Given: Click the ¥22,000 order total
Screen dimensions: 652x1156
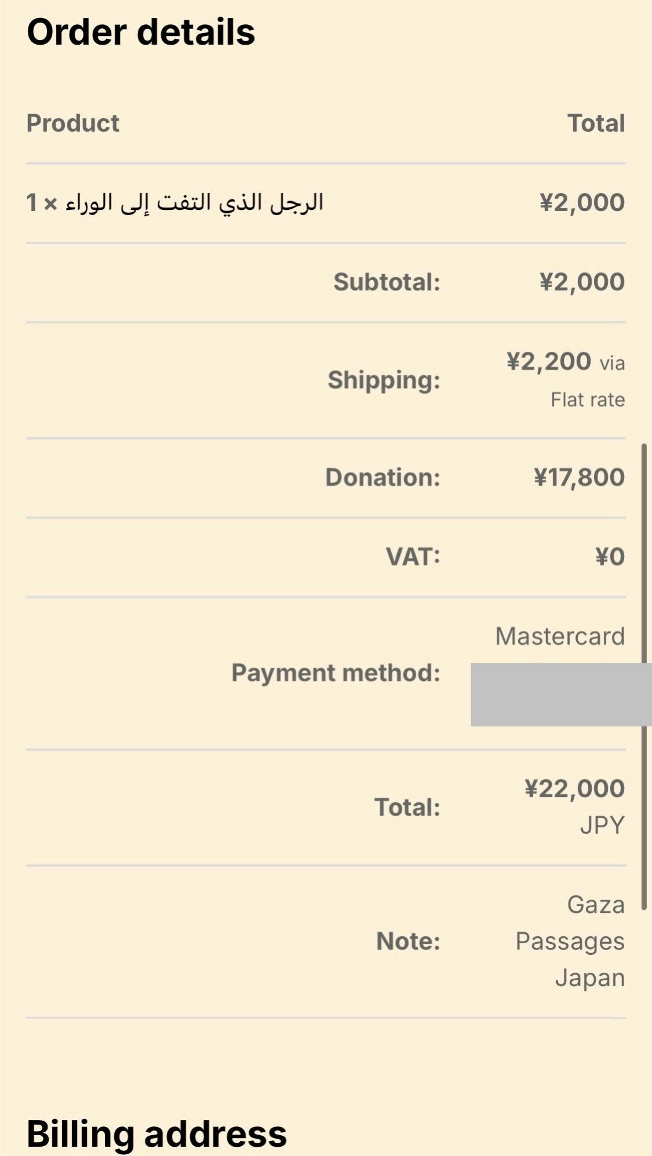Looking at the screenshot, I should [x=574, y=788].
